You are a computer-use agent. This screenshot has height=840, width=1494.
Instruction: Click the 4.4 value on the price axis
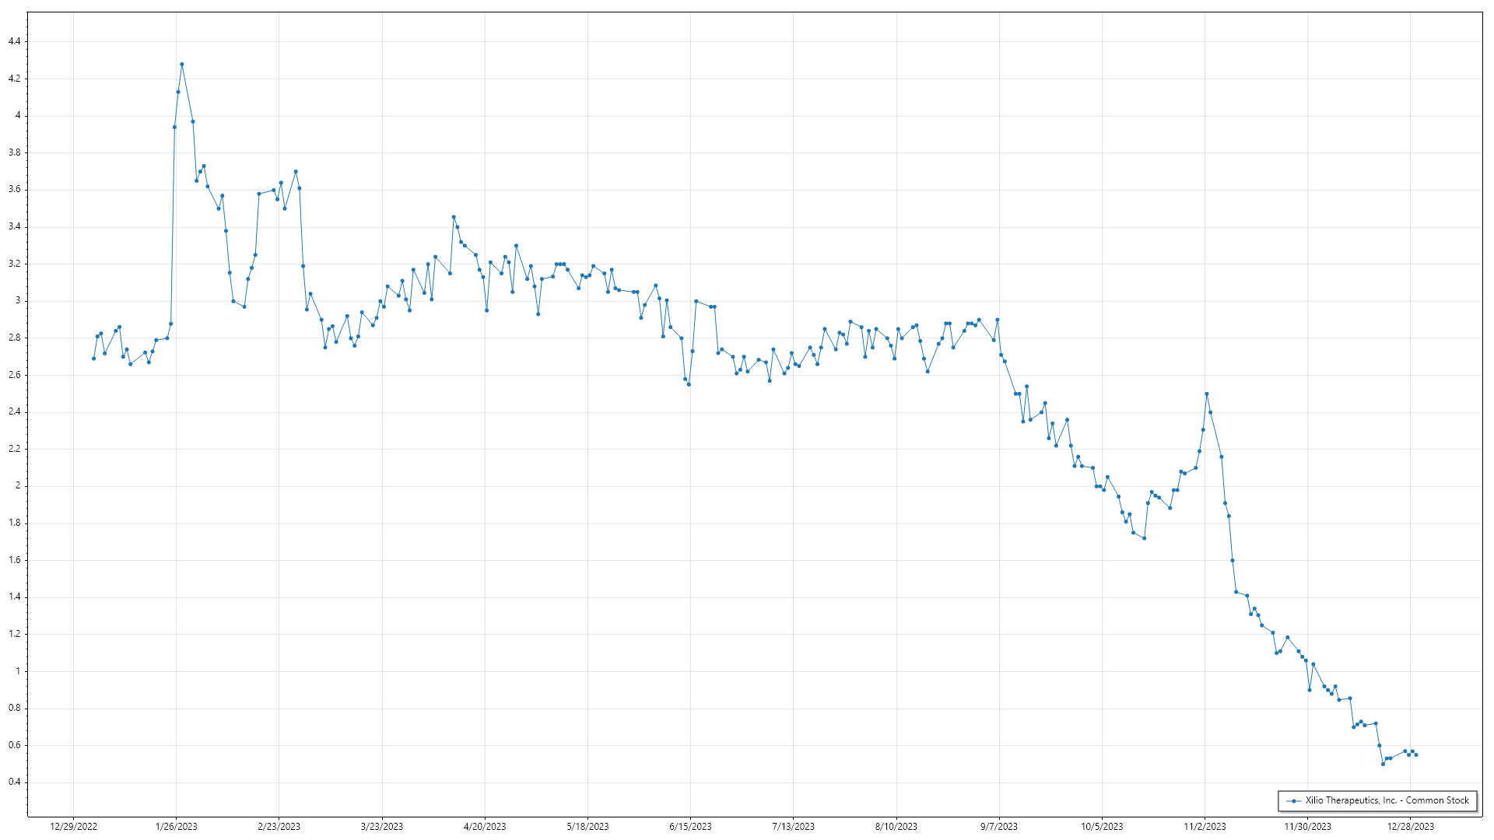coord(15,41)
